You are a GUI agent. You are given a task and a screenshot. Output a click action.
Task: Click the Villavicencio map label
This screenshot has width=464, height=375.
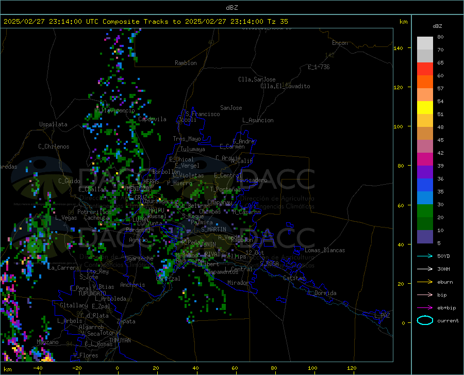pyautogui.click(x=114, y=110)
